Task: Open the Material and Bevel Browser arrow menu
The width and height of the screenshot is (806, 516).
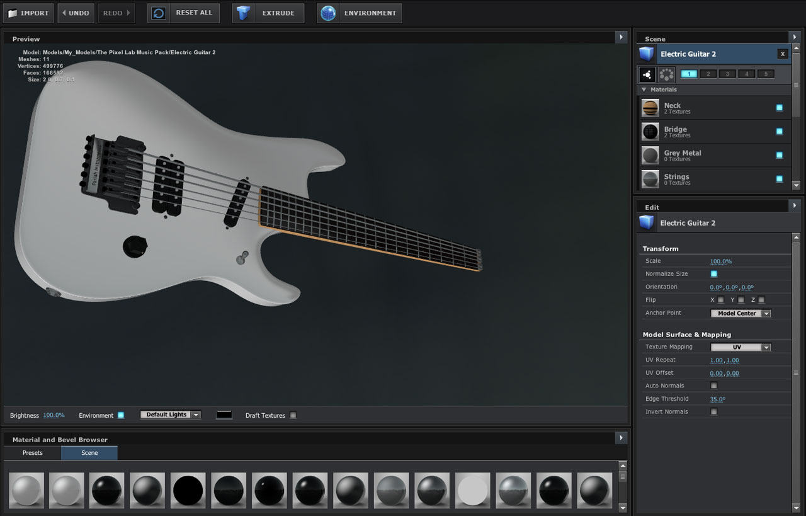Action: point(622,437)
